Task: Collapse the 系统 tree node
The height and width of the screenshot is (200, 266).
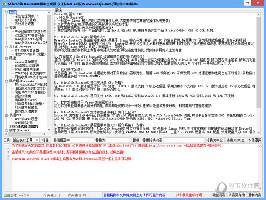Action: click(7, 12)
